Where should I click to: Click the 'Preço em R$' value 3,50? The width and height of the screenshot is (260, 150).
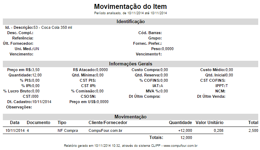[x=36, y=70]
